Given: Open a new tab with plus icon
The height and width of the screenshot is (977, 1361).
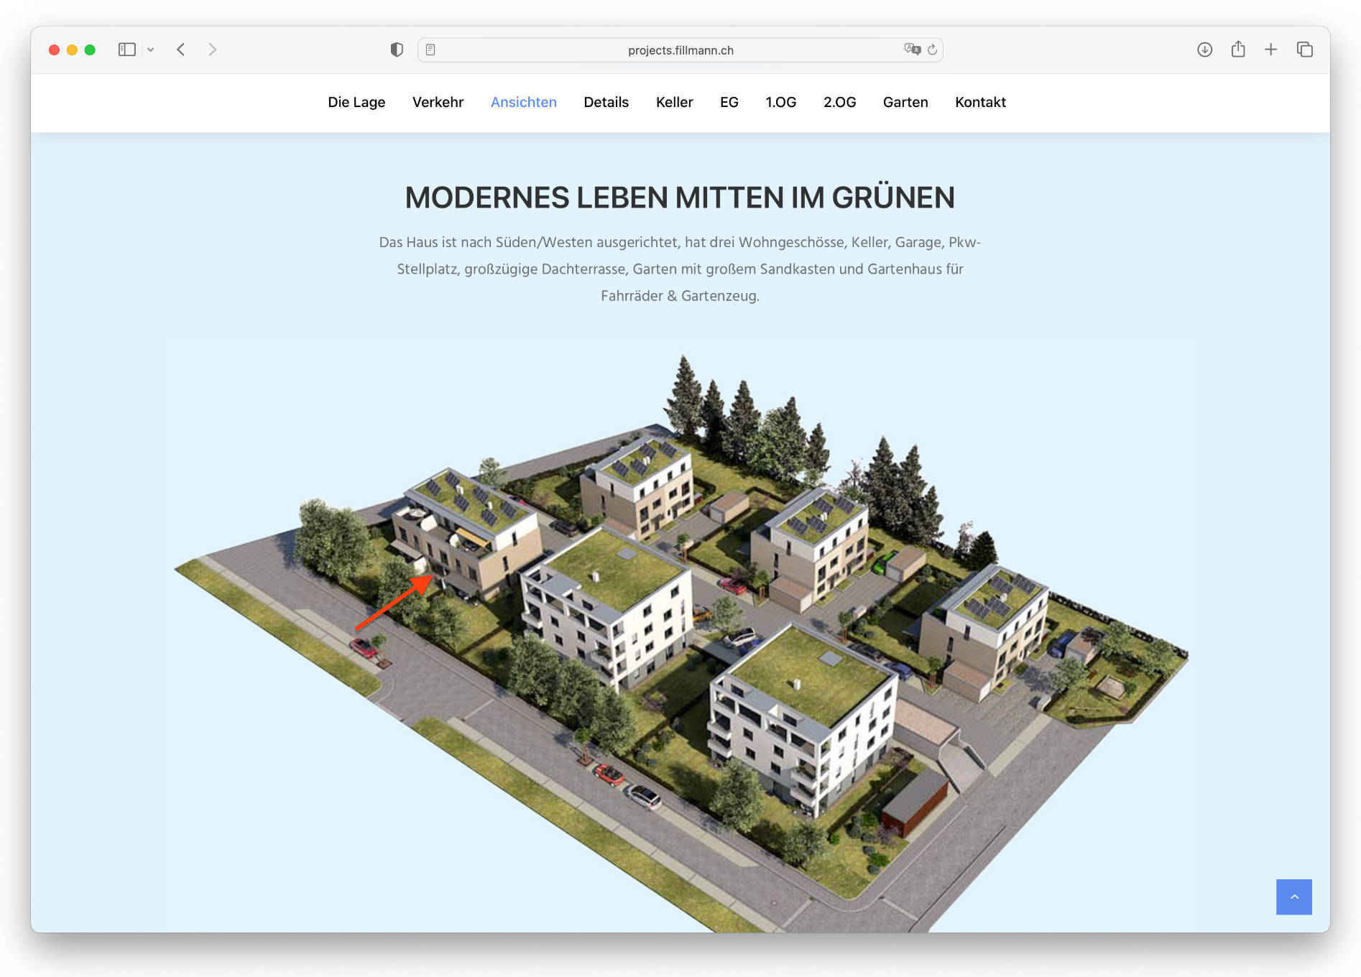Looking at the screenshot, I should [x=1270, y=50].
